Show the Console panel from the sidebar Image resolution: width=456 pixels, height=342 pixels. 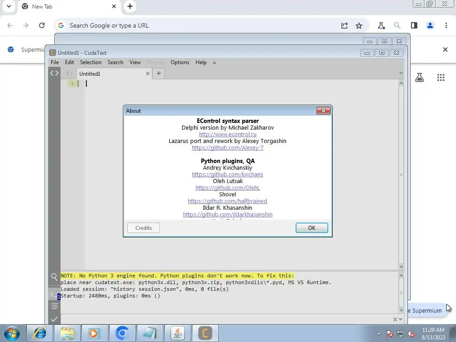point(54,295)
